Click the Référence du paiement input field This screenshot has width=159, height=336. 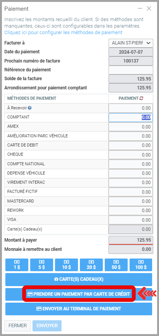(131, 70)
